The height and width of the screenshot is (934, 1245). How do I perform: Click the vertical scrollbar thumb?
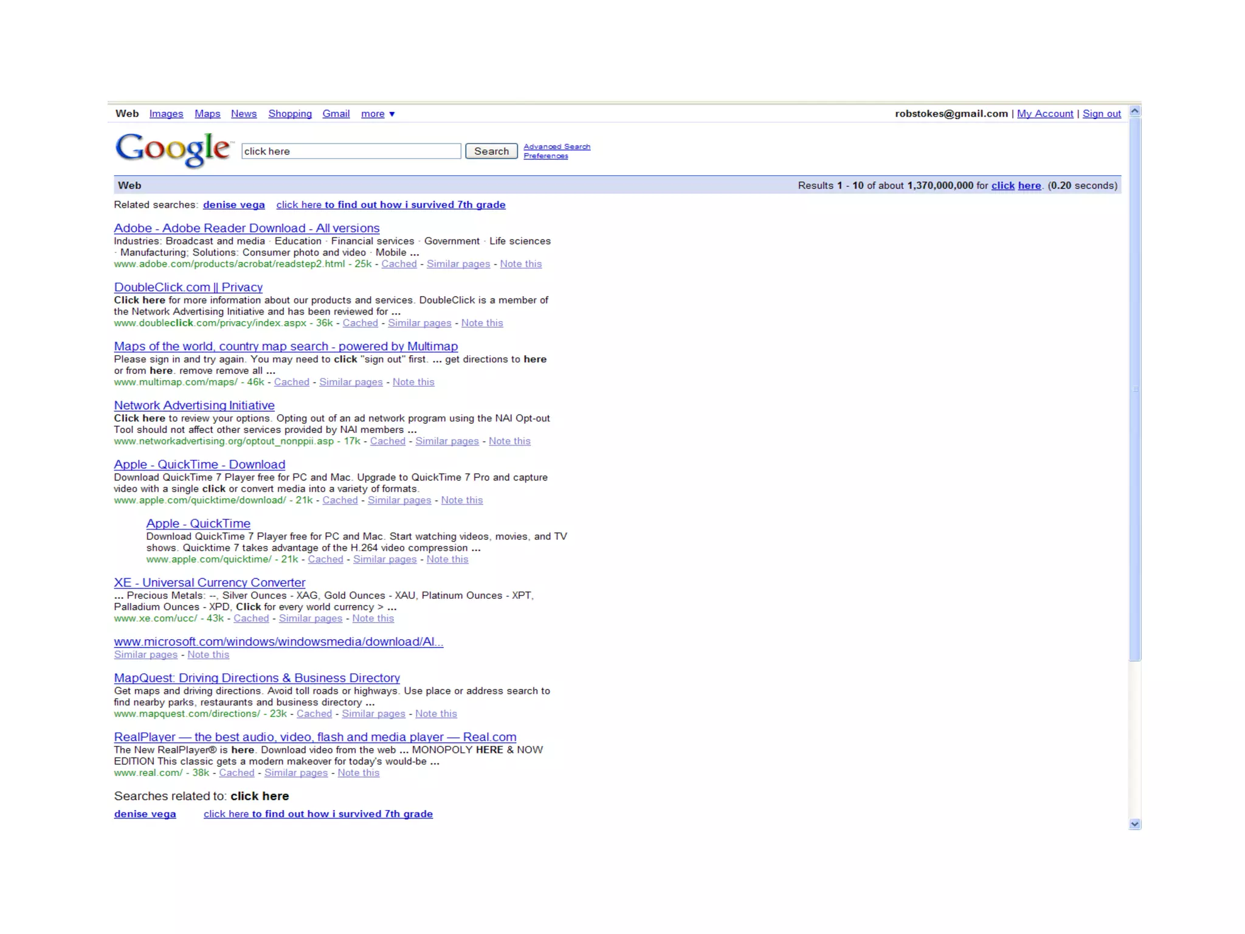coord(1134,389)
